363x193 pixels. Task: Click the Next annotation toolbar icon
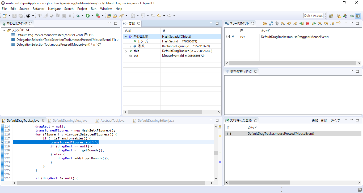(133, 16)
